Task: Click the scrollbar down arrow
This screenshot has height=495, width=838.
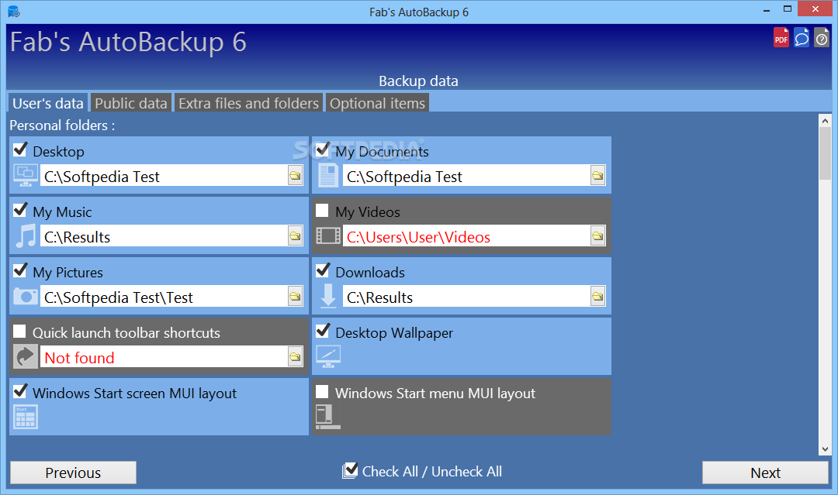Action: pos(825,449)
